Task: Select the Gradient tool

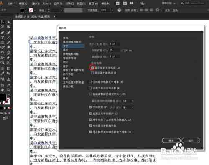Action: [x=8, y=69]
